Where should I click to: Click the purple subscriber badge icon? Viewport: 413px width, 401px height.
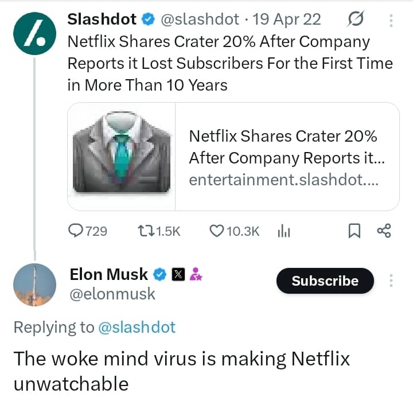195,275
